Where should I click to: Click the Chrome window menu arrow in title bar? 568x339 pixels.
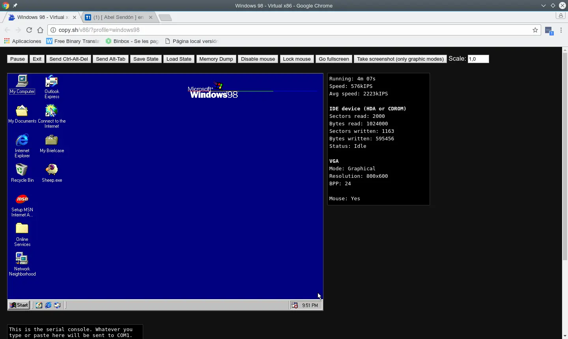[544, 6]
